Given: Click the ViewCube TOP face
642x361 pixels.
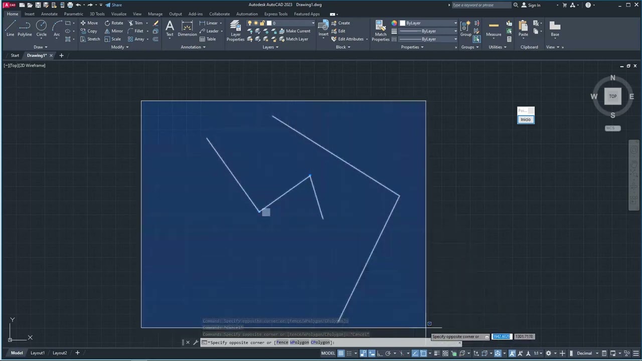Looking at the screenshot, I should [612, 96].
